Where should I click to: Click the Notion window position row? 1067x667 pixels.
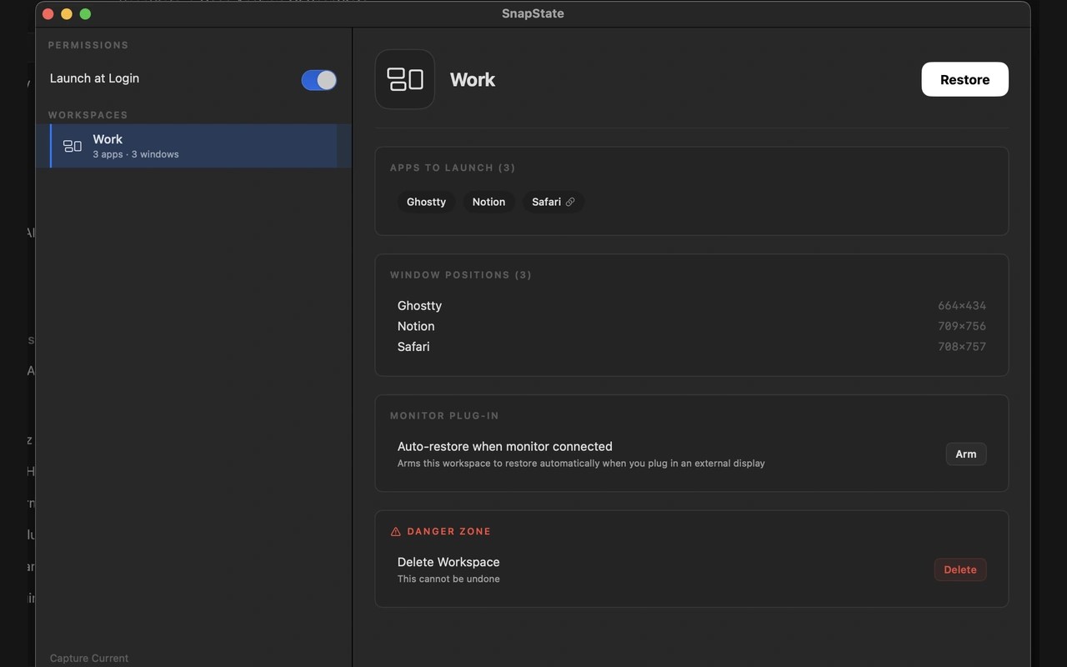[692, 326]
